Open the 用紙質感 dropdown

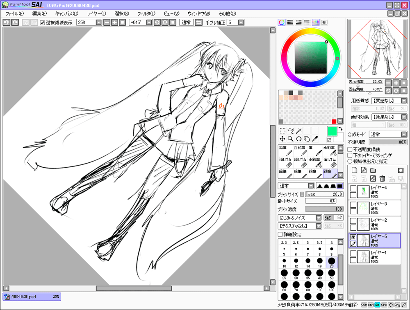click(x=404, y=101)
